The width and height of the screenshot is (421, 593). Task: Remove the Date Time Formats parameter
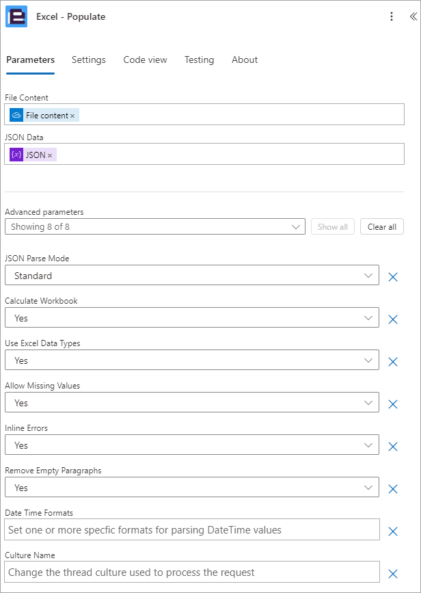[x=393, y=531]
